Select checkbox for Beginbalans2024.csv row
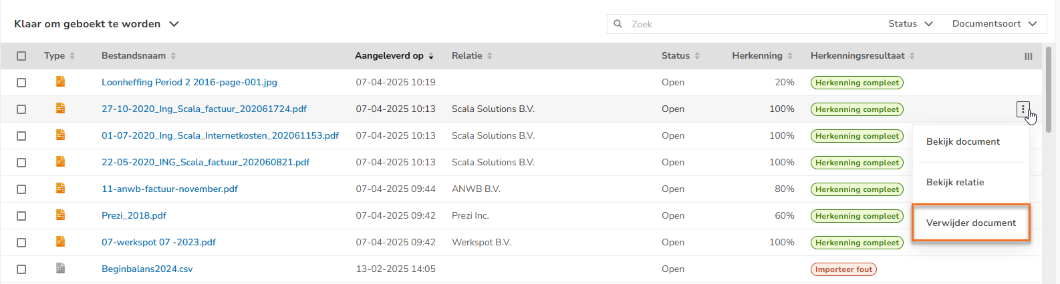The width and height of the screenshot is (1060, 284). pos(21,269)
